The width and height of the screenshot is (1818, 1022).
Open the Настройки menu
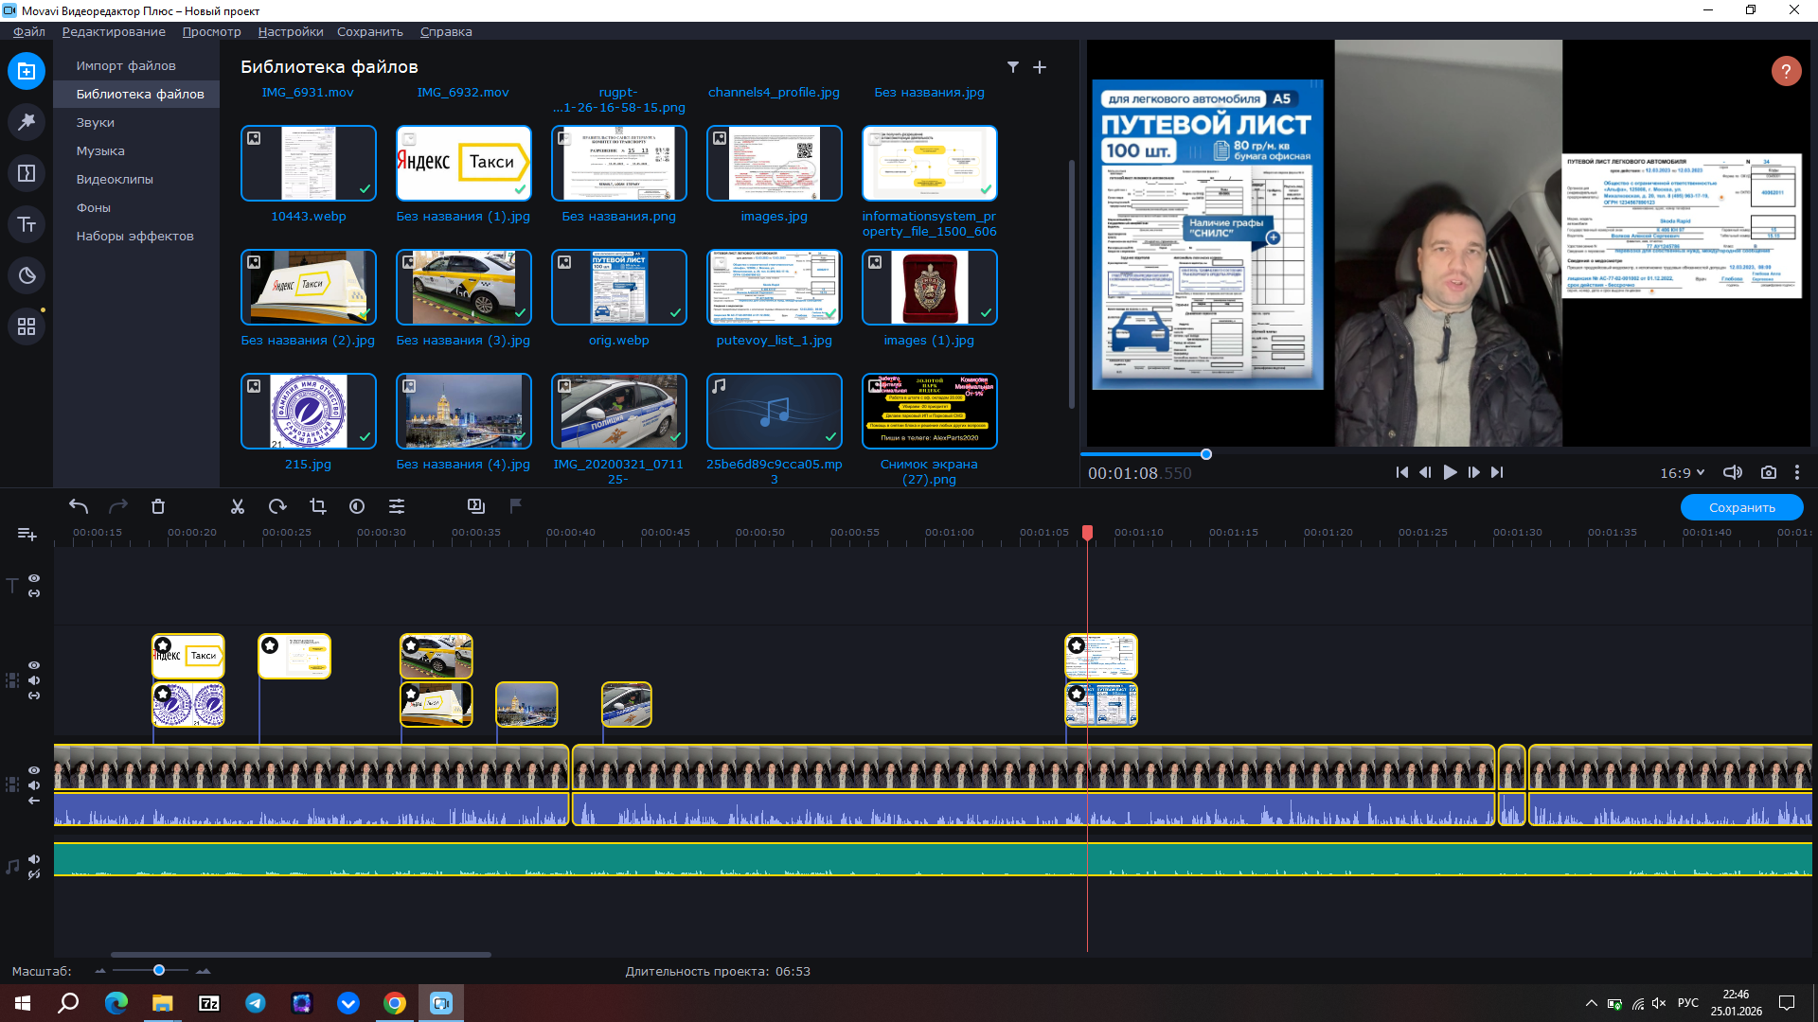[x=290, y=31]
